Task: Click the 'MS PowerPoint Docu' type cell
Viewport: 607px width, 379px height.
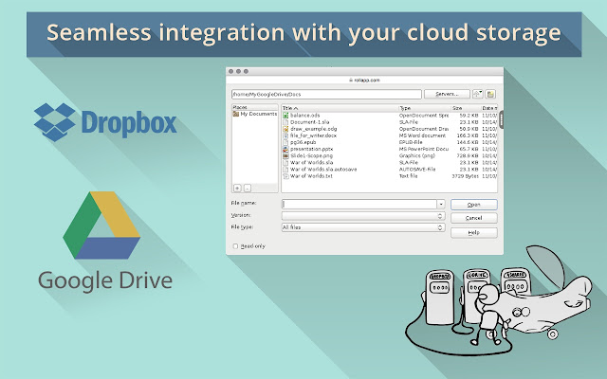Action: pyautogui.click(x=424, y=149)
